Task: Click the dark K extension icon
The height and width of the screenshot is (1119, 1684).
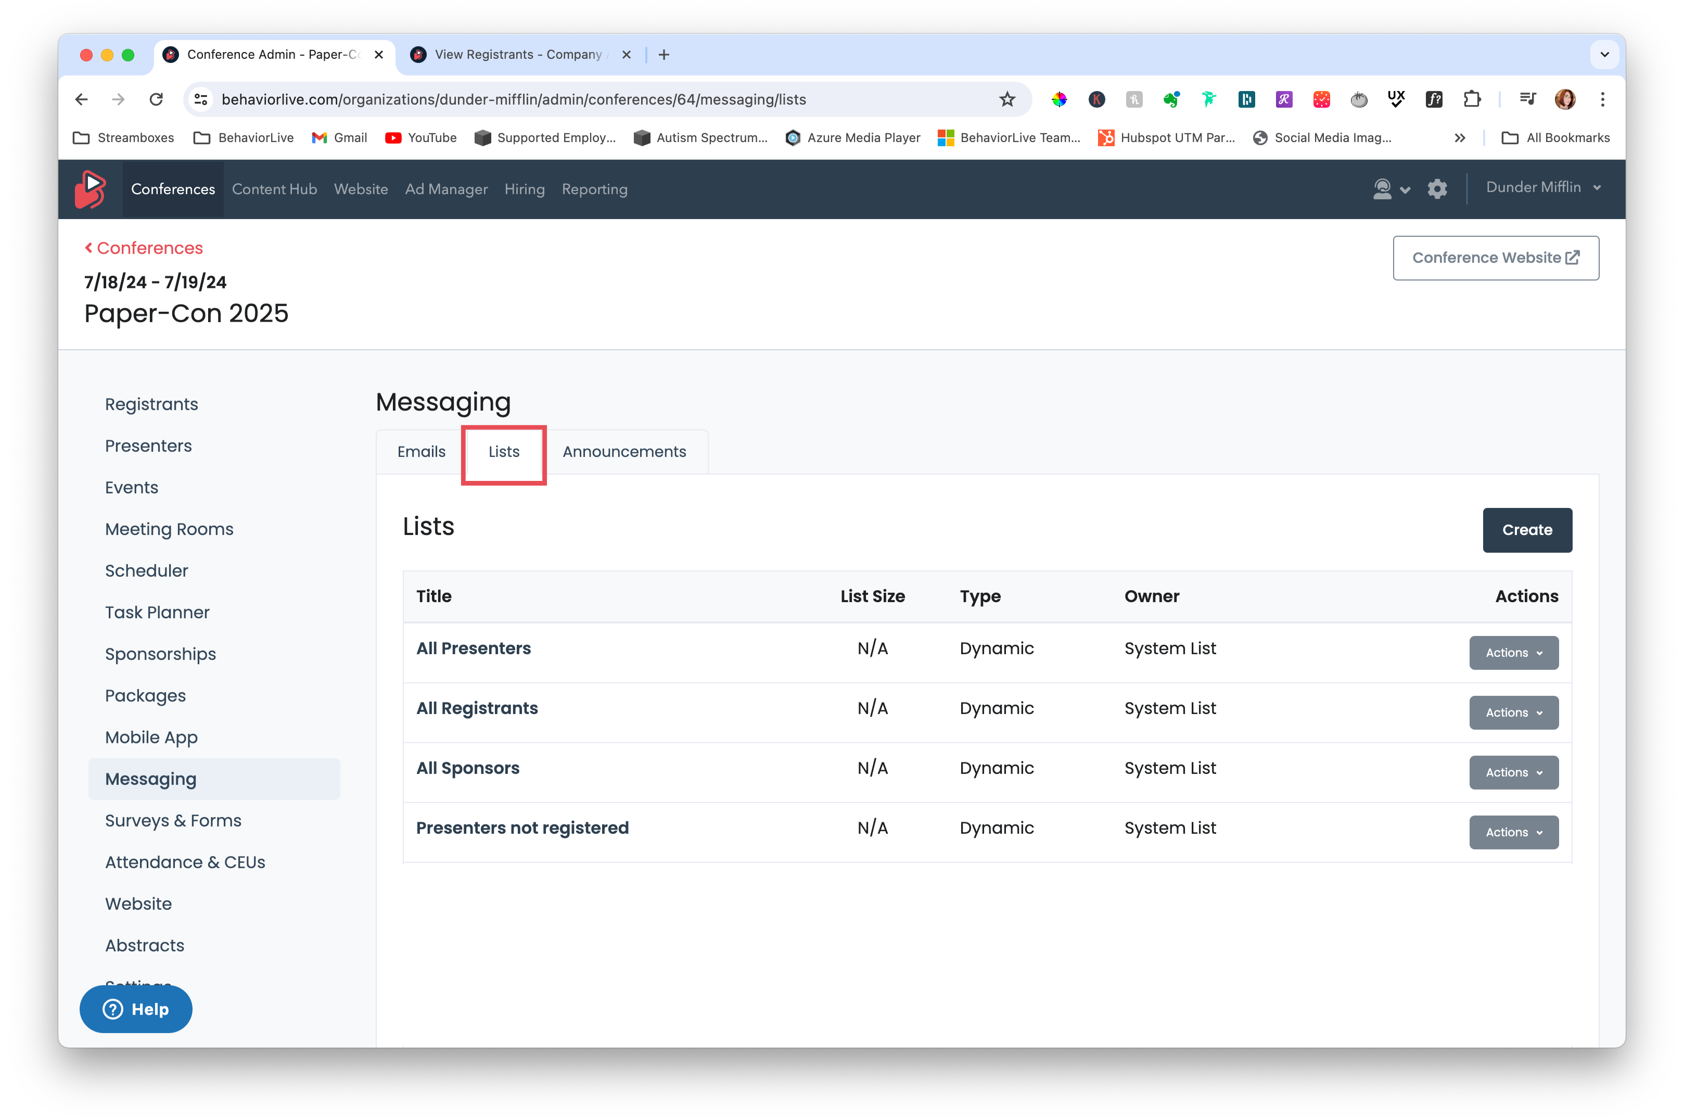Action: (x=1097, y=99)
